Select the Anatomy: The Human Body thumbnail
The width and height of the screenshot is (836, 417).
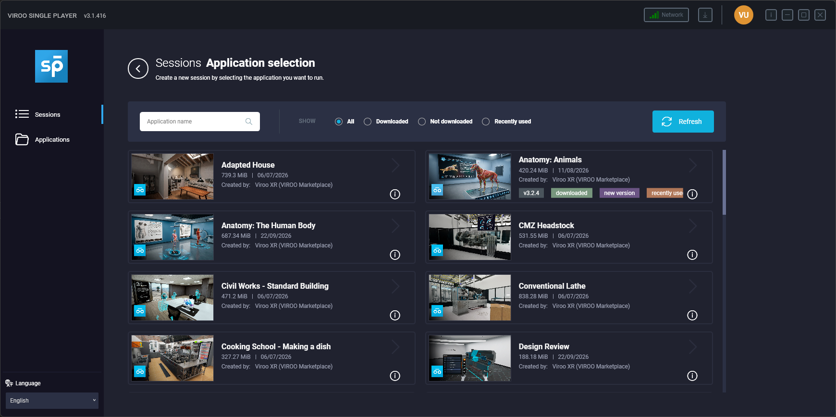click(172, 237)
